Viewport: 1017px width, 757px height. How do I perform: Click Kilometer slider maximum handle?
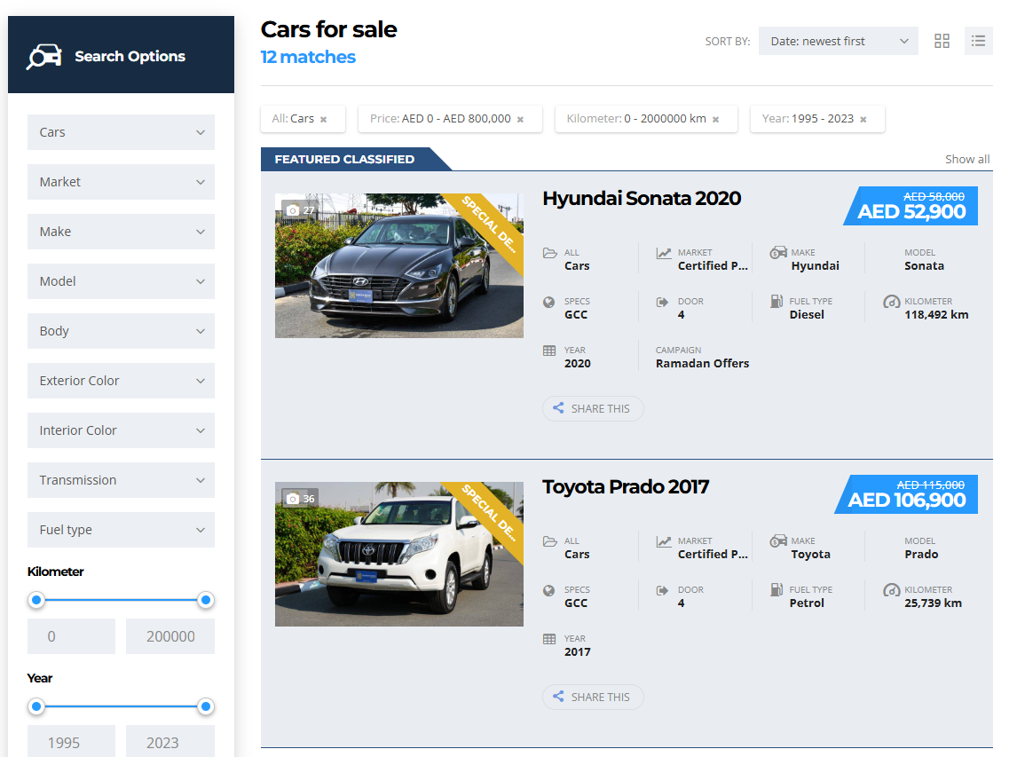[206, 600]
